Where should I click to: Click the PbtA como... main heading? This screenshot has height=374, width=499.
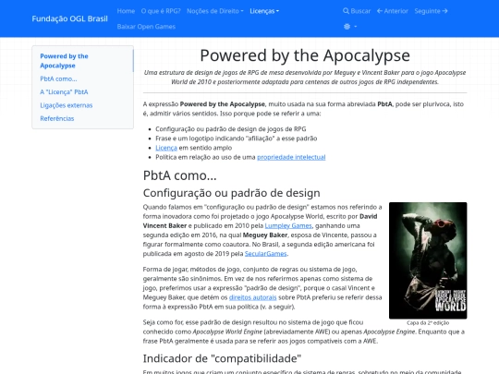[x=180, y=175]
